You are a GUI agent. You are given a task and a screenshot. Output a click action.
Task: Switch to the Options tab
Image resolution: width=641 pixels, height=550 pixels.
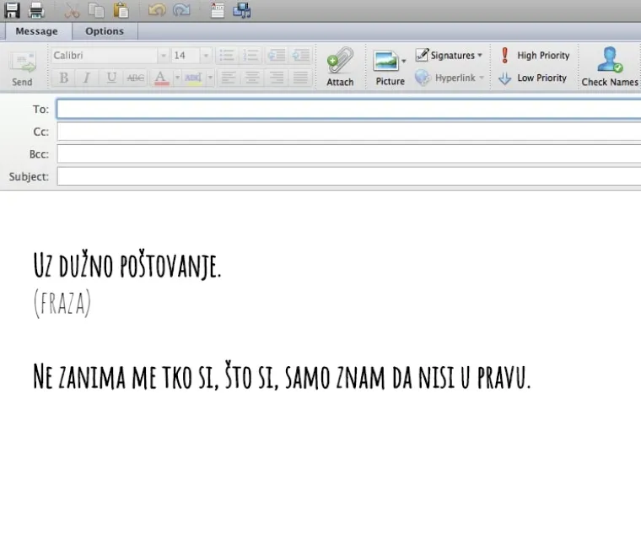click(x=105, y=31)
